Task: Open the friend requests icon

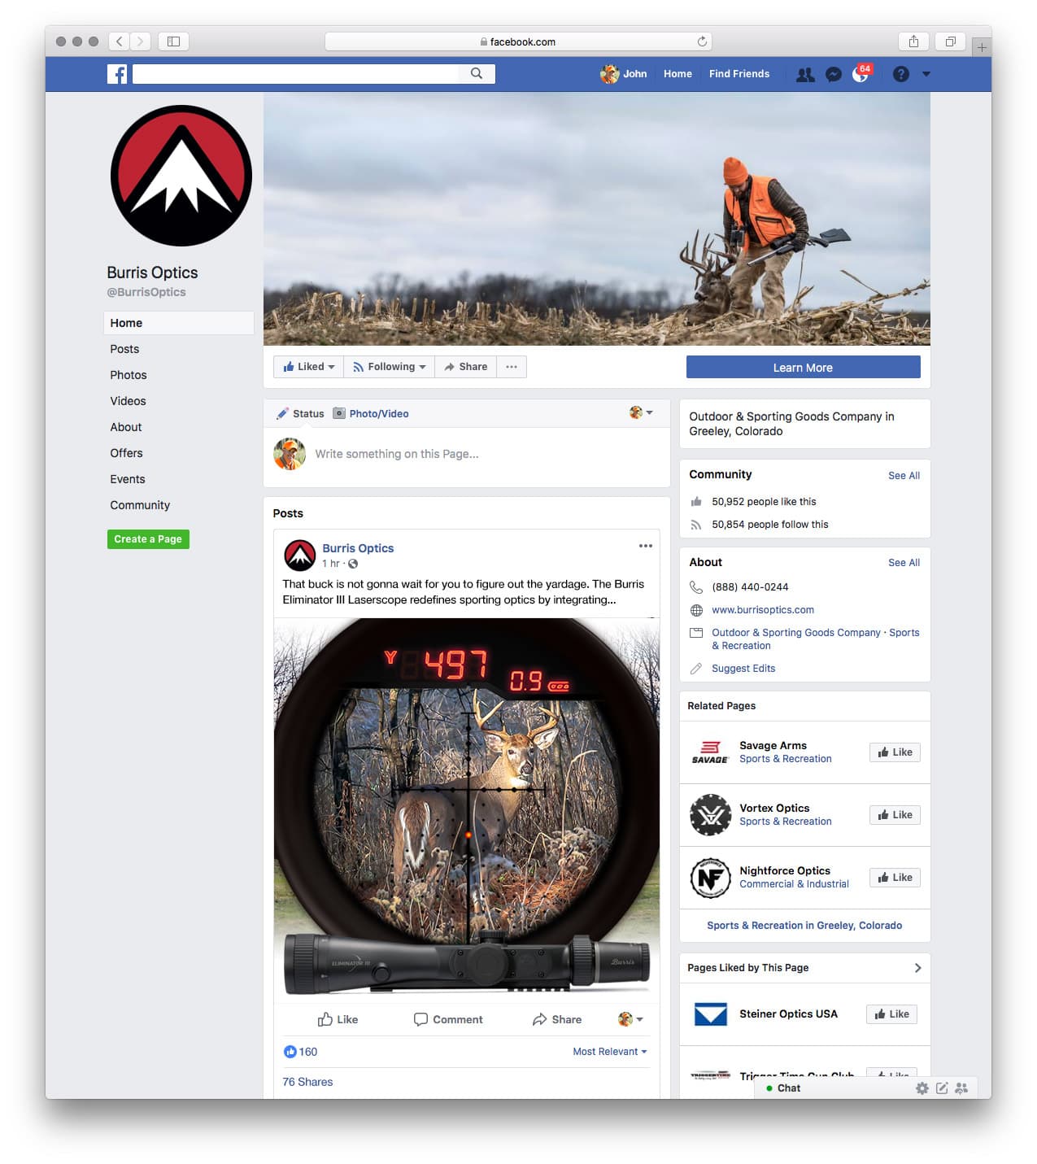Action: coord(804,75)
